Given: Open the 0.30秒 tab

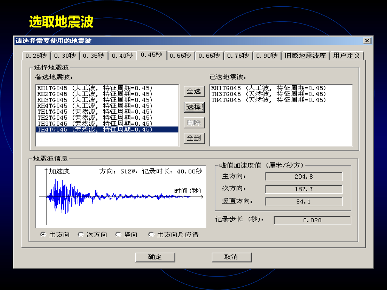Looking at the screenshot, I should click(x=65, y=56).
